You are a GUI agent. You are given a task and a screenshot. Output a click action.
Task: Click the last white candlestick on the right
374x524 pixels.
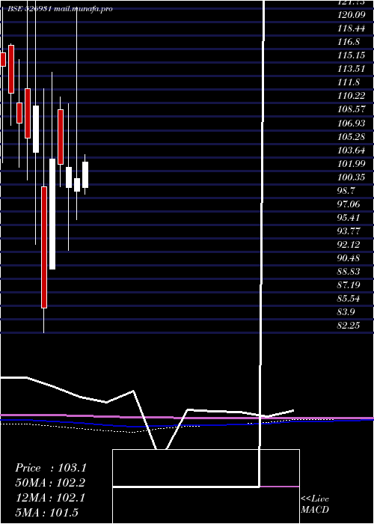(x=85, y=174)
